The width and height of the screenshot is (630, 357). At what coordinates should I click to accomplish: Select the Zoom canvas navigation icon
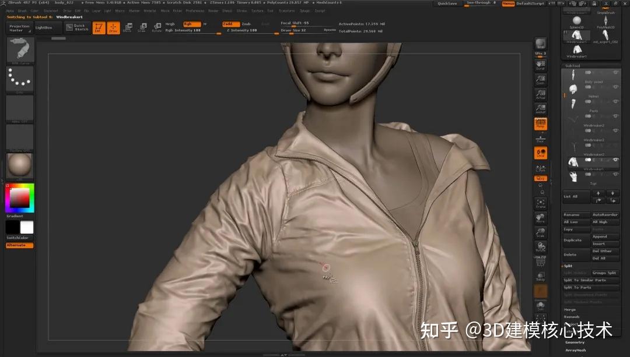coord(540,80)
